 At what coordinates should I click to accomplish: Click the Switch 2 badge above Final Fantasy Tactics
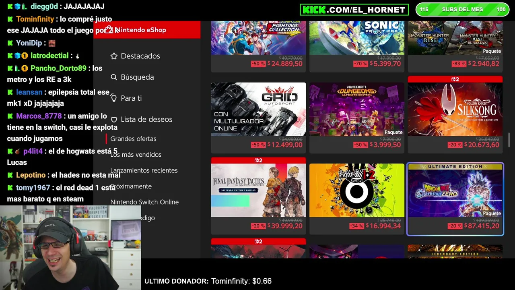(x=258, y=160)
